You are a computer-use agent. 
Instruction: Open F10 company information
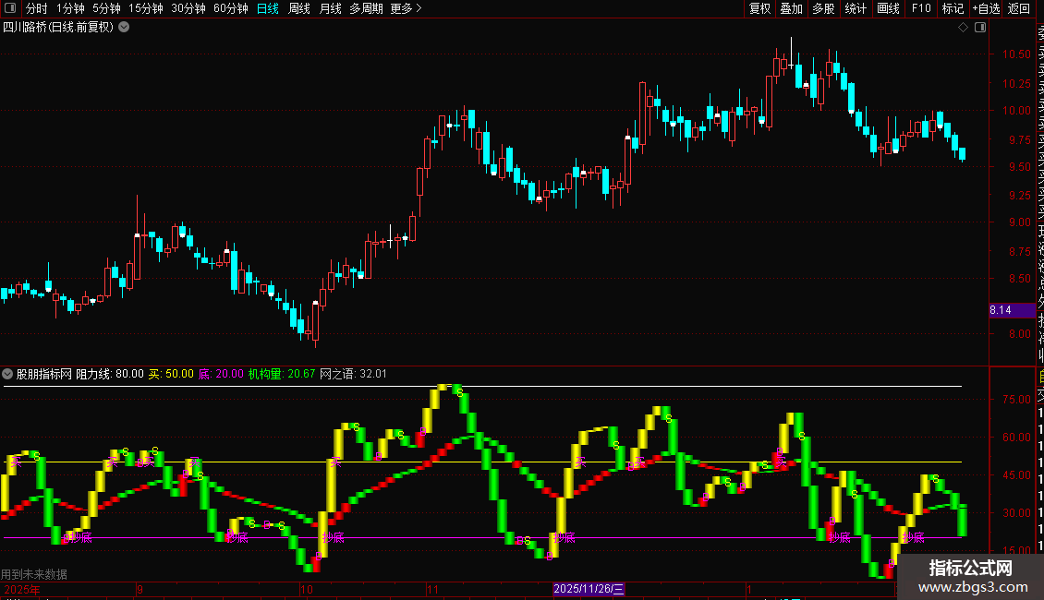pyautogui.click(x=921, y=8)
